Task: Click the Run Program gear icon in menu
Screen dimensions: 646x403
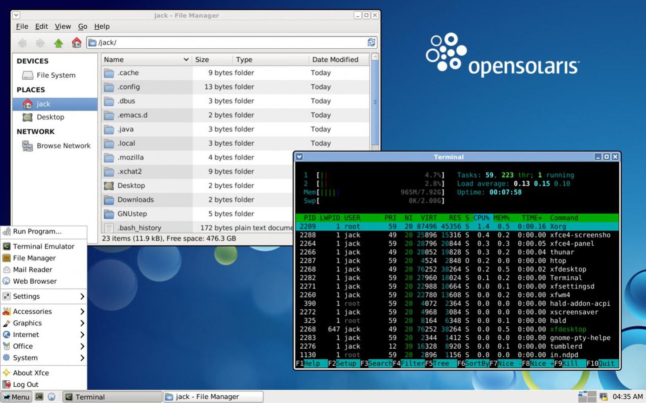Action: pyautogui.click(x=6, y=231)
